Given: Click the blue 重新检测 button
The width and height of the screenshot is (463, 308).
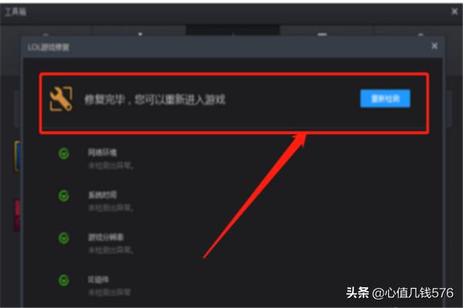Looking at the screenshot, I should click(385, 99).
